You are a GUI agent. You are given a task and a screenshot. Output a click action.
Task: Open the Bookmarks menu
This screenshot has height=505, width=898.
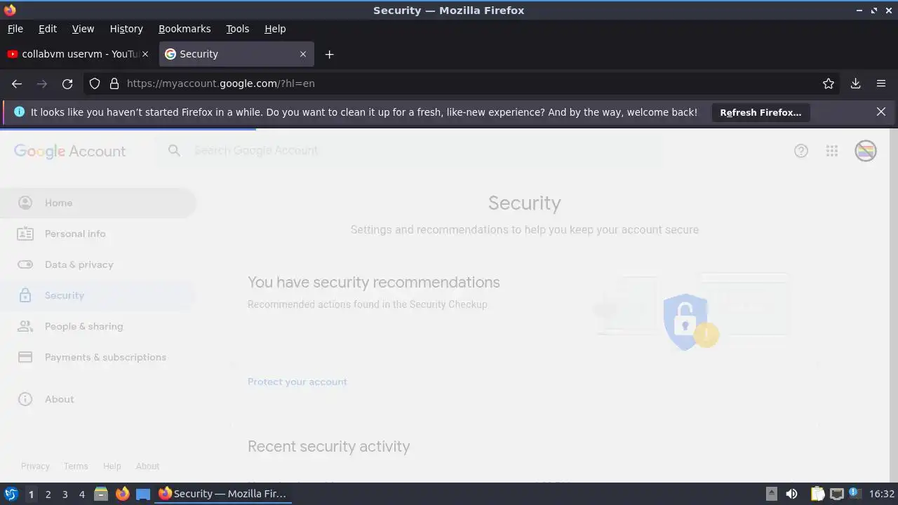185,29
